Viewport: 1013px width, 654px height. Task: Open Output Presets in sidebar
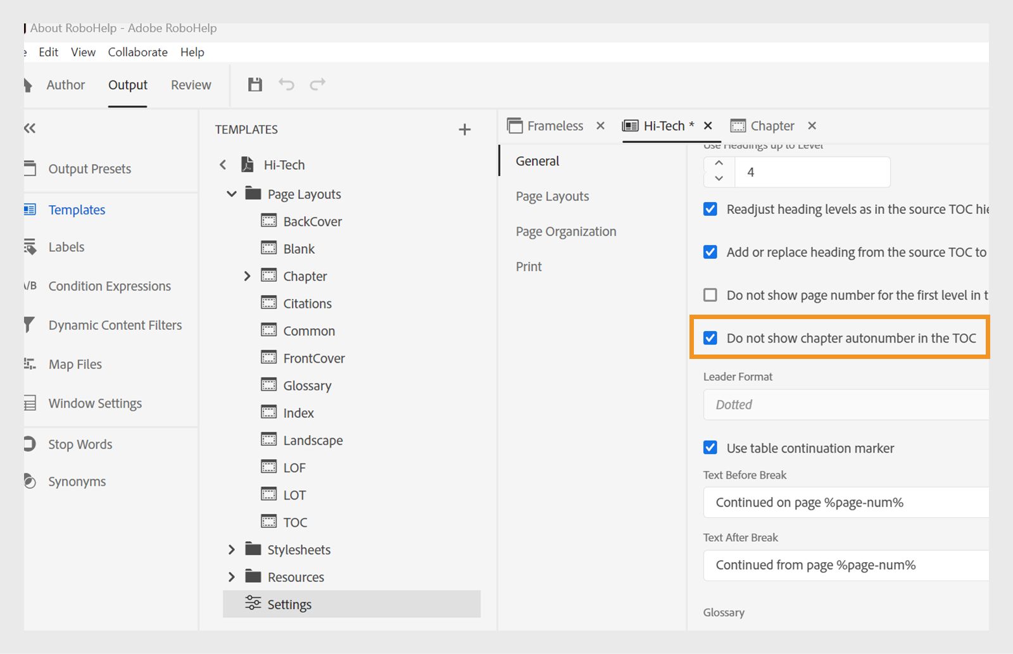tap(89, 169)
